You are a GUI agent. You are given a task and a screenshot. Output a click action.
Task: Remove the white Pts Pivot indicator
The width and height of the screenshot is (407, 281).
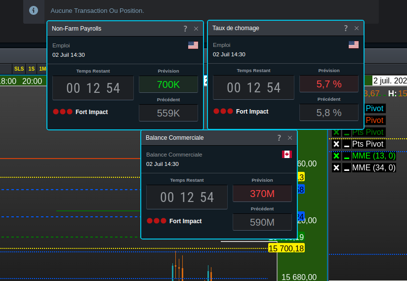[x=336, y=144]
